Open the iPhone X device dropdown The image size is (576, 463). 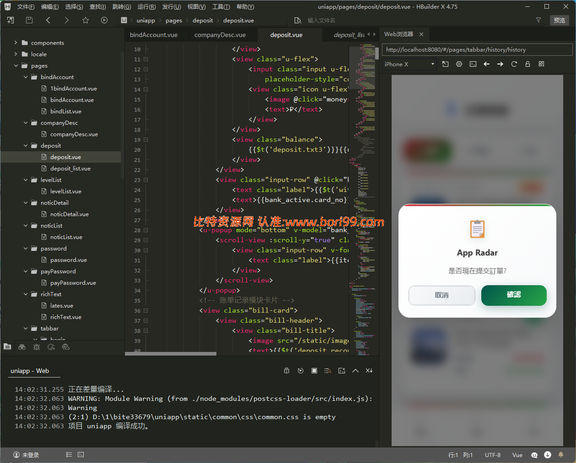pos(409,64)
